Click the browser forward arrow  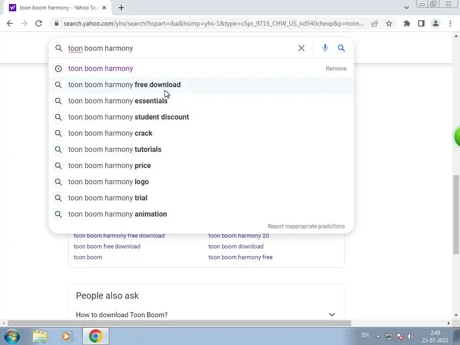[24, 23]
